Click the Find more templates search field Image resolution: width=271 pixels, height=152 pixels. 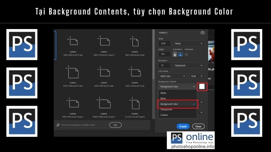(x=84, y=125)
